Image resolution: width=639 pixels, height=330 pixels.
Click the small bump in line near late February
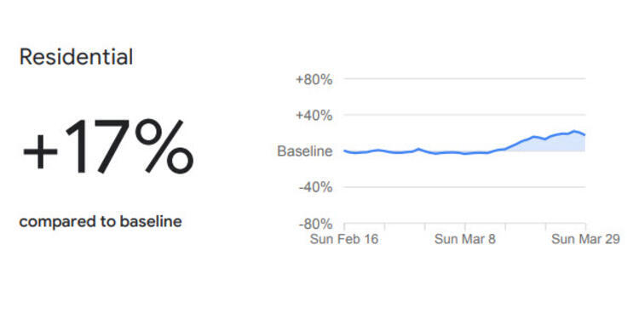pos(417,149)
